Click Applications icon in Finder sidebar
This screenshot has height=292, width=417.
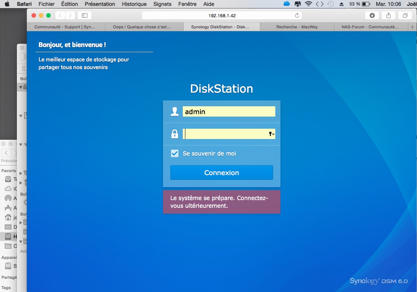click(8, 208)
